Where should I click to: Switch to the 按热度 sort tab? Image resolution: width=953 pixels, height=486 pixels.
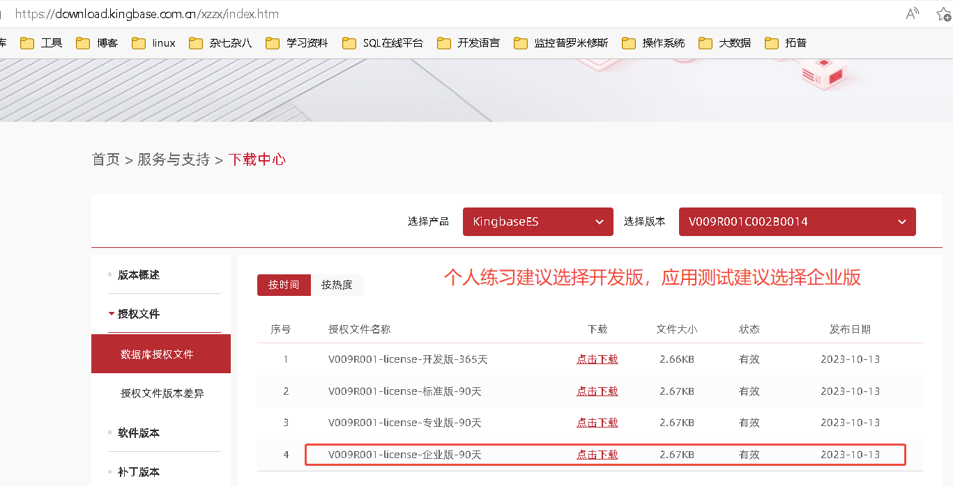coord(337,285)
